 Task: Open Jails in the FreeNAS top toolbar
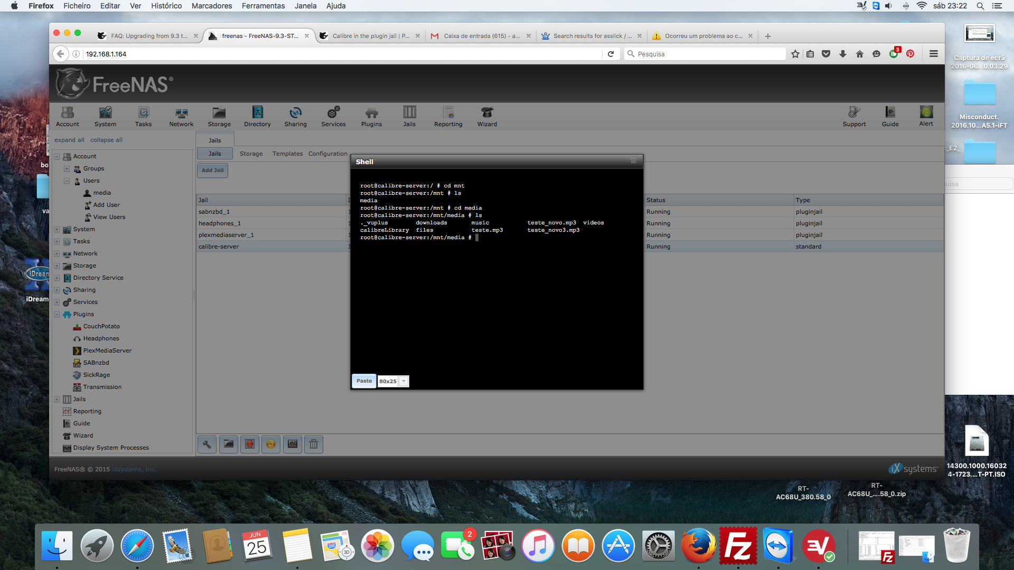click(x=409, y=117)
